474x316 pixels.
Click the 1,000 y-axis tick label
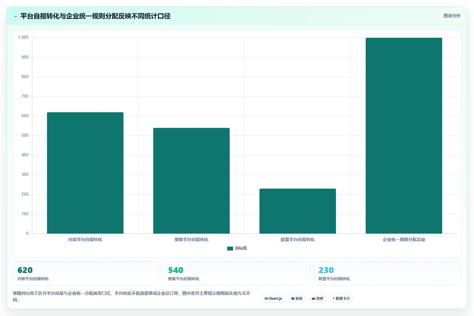coord(23,37)
